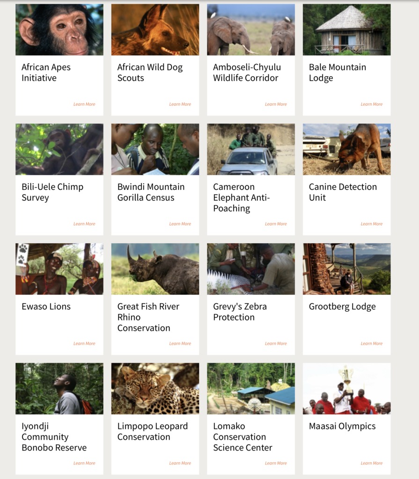The height and width of the screenshot is (479, 419).
Task: Open the Great Fish River rhino photo
Action: pyautogui.click(x=155, y=269)
